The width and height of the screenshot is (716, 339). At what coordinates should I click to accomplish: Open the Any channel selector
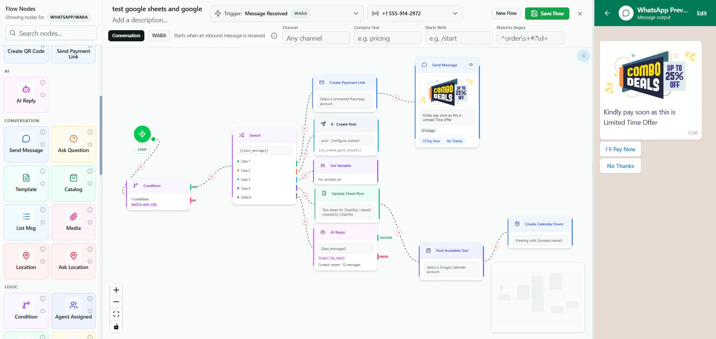point(316,38)
